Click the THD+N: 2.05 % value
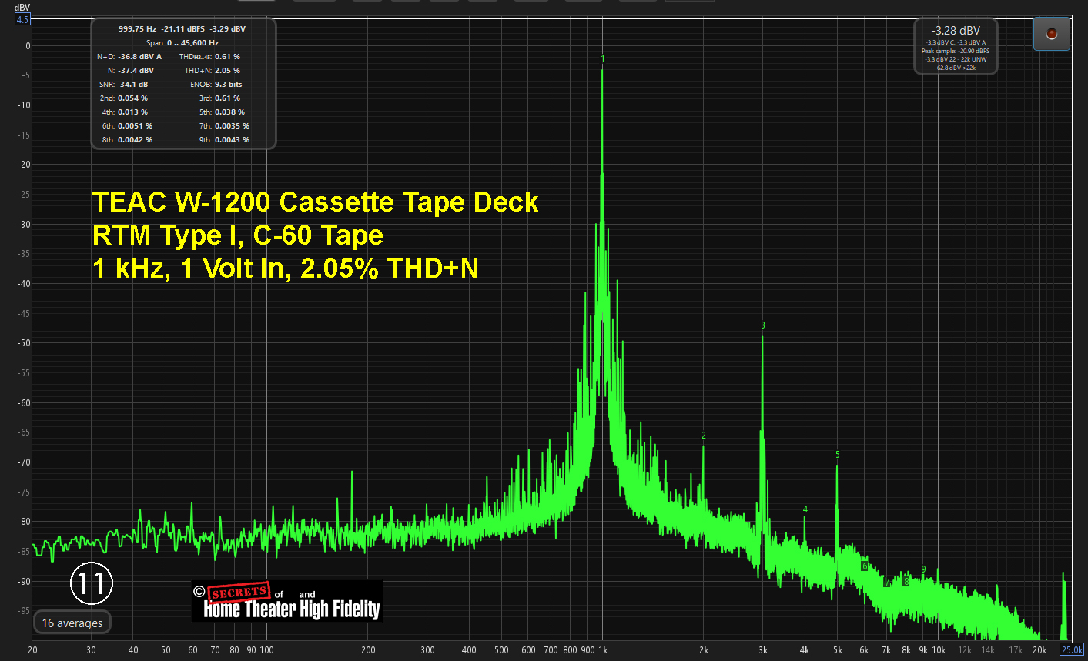 (213, 71)
